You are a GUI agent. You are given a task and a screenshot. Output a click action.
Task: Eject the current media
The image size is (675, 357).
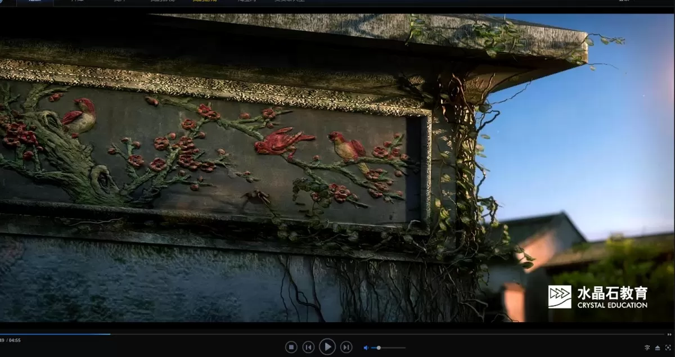tap(658, 347)
